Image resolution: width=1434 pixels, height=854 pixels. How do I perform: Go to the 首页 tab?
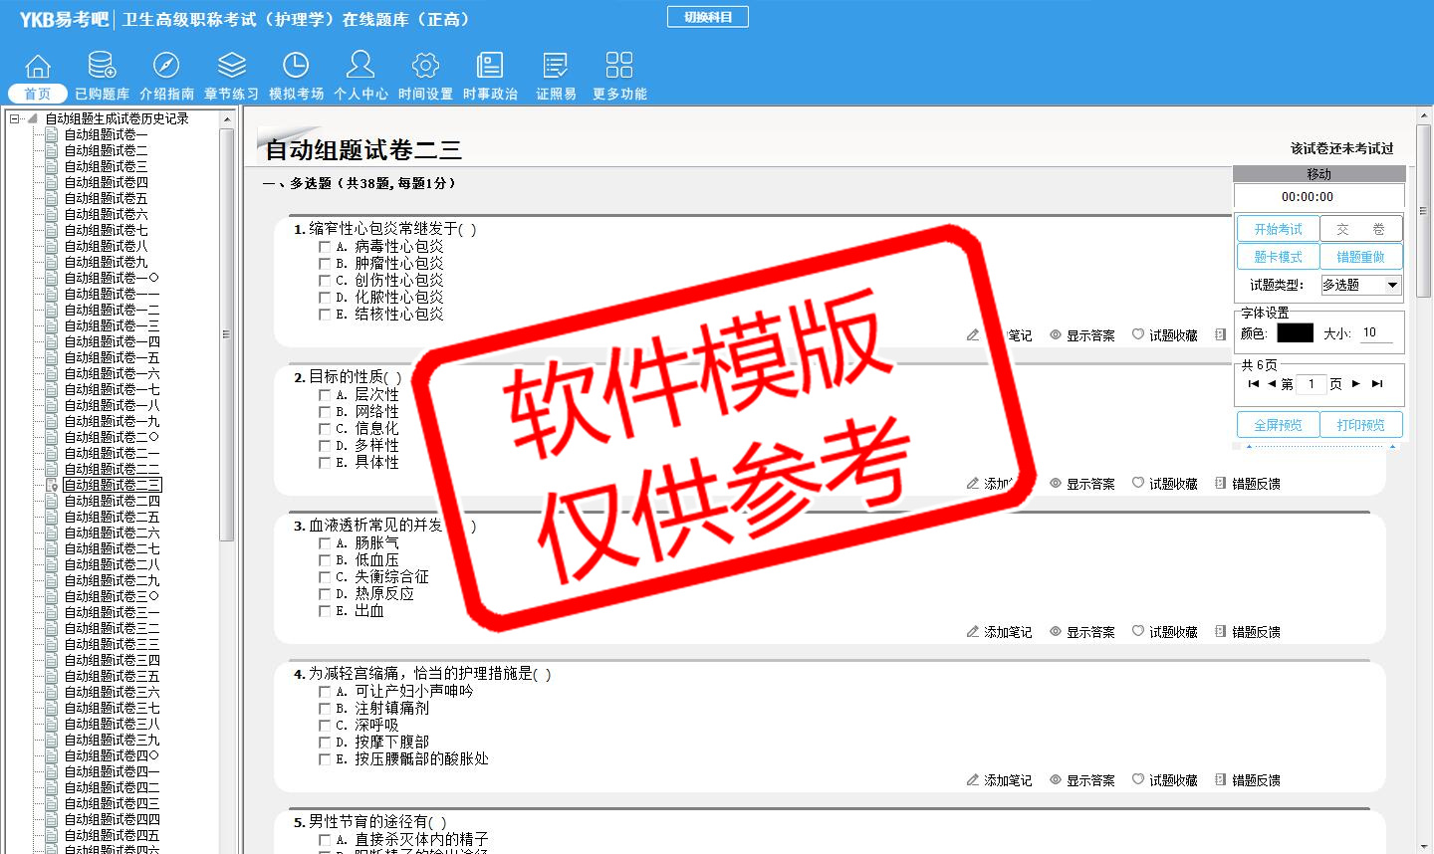38,94
